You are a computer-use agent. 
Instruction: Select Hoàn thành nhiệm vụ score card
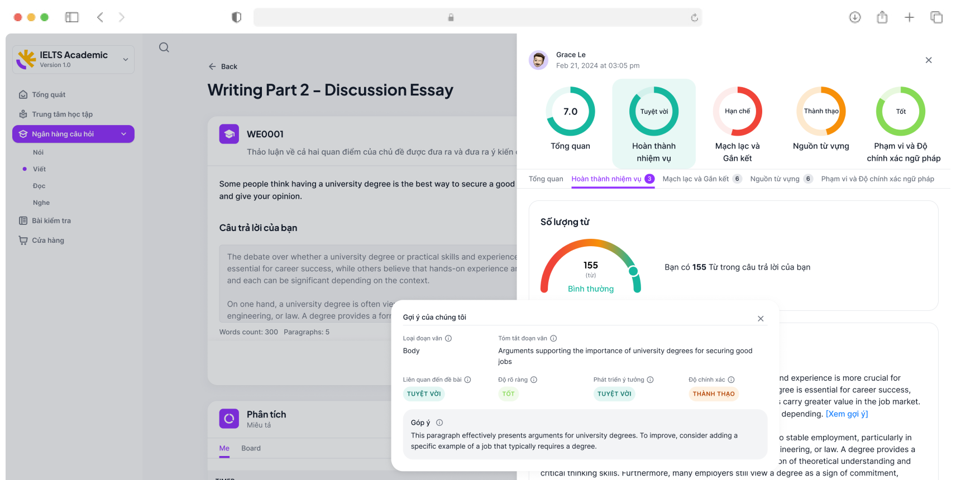[654, 123]
